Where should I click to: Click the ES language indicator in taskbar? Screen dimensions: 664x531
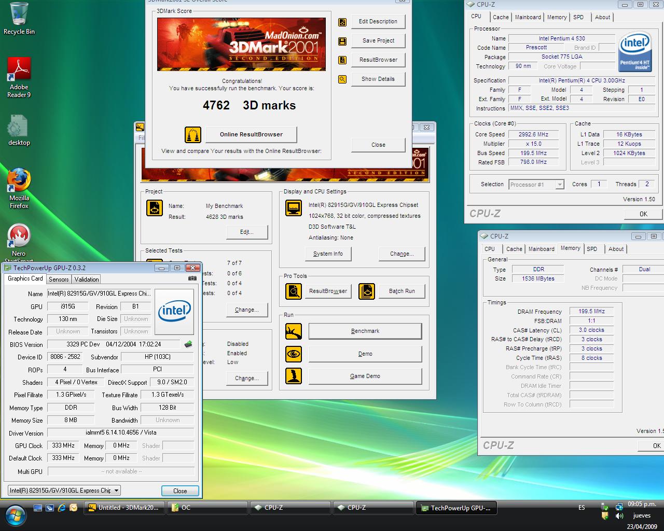coord(582,508)
